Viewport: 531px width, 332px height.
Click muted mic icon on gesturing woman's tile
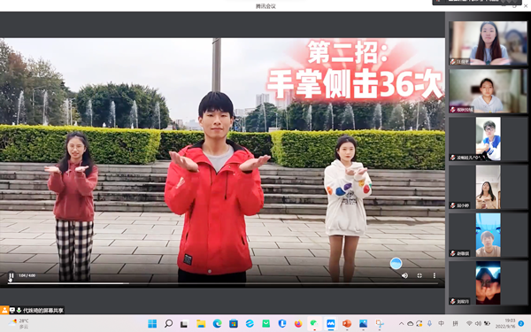pos(453,205)
